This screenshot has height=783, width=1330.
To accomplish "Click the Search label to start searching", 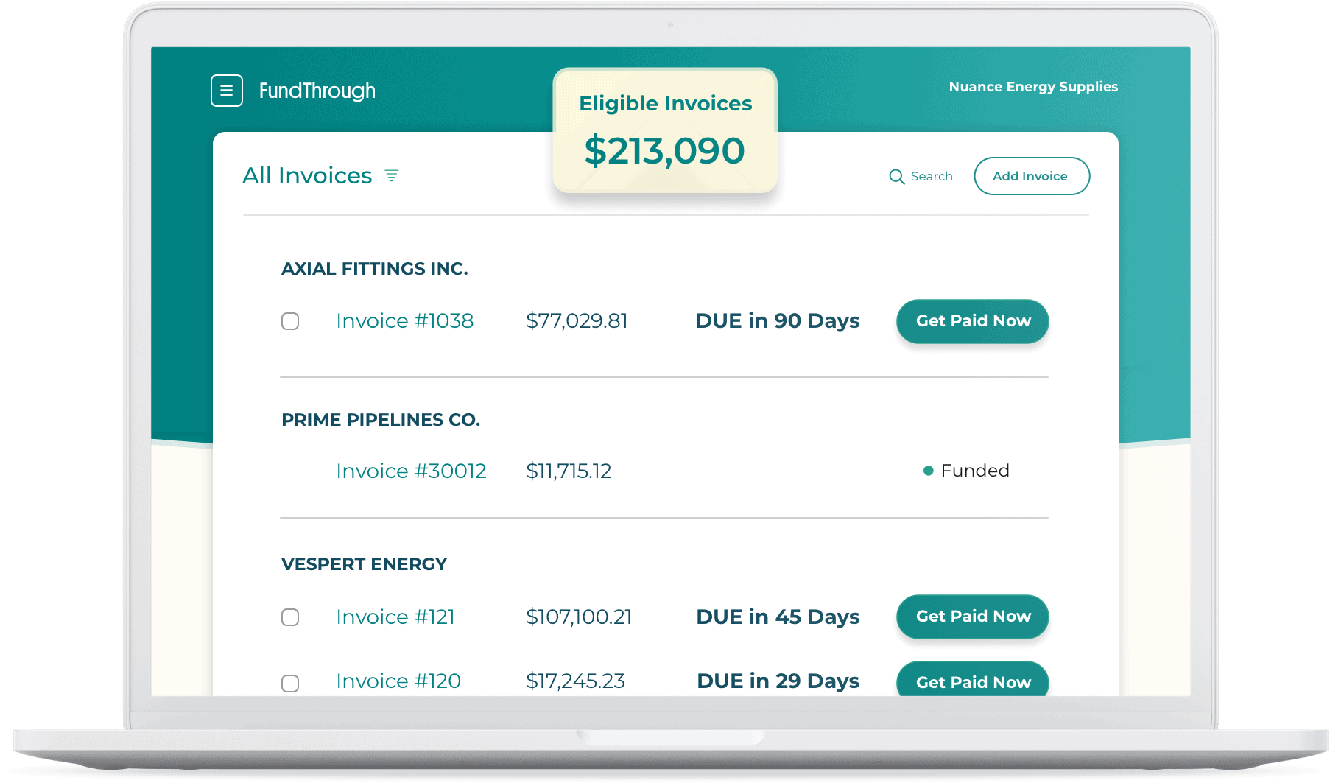I will (932, 177).
